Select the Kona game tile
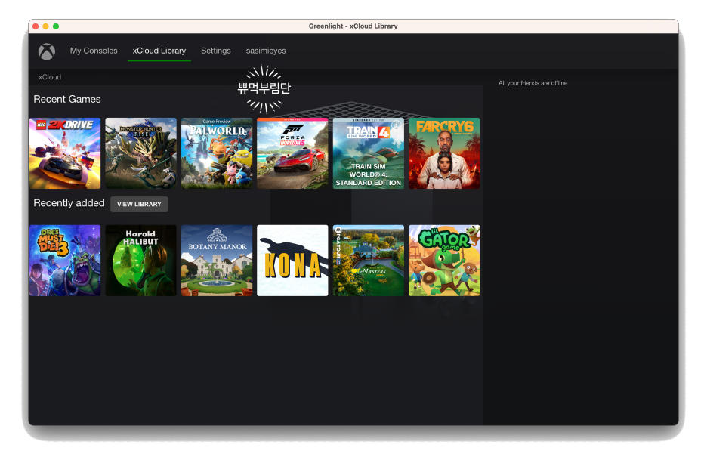The width and height of the screenshot is (707, 463). (292, 261)
